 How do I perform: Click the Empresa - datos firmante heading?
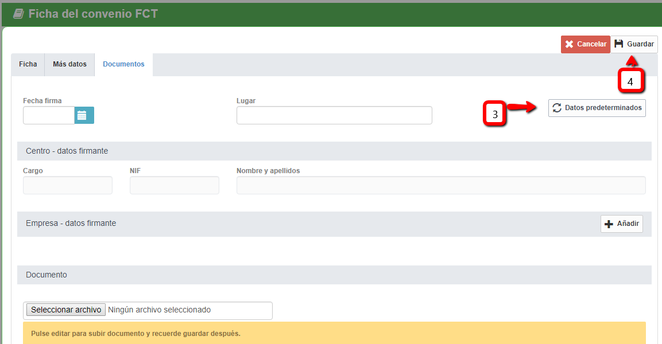(71, 224)
